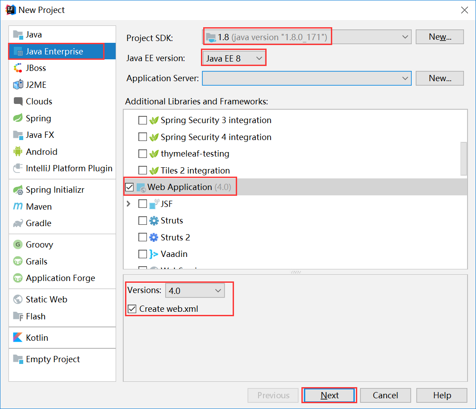Screen dimensions: 476x409
Task: Select the Static Web globe icon
Action: pyautogui.click(x=18, y=299)
